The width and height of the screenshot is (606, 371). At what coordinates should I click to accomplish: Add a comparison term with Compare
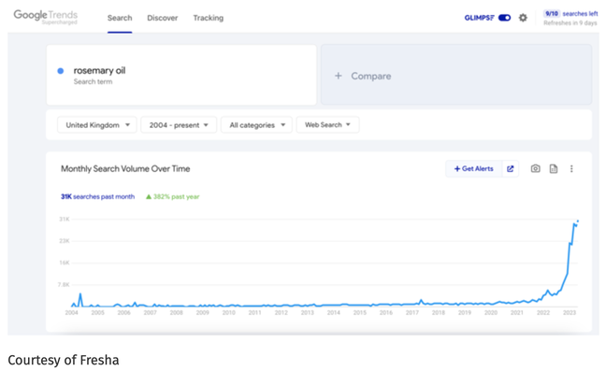pos(456,75)
